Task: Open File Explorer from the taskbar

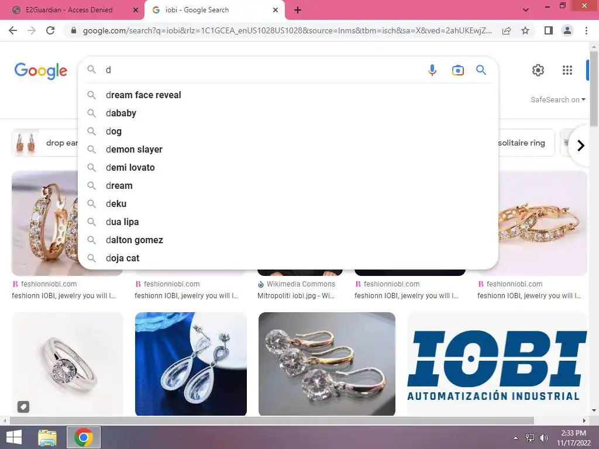Action: point(47,437)
